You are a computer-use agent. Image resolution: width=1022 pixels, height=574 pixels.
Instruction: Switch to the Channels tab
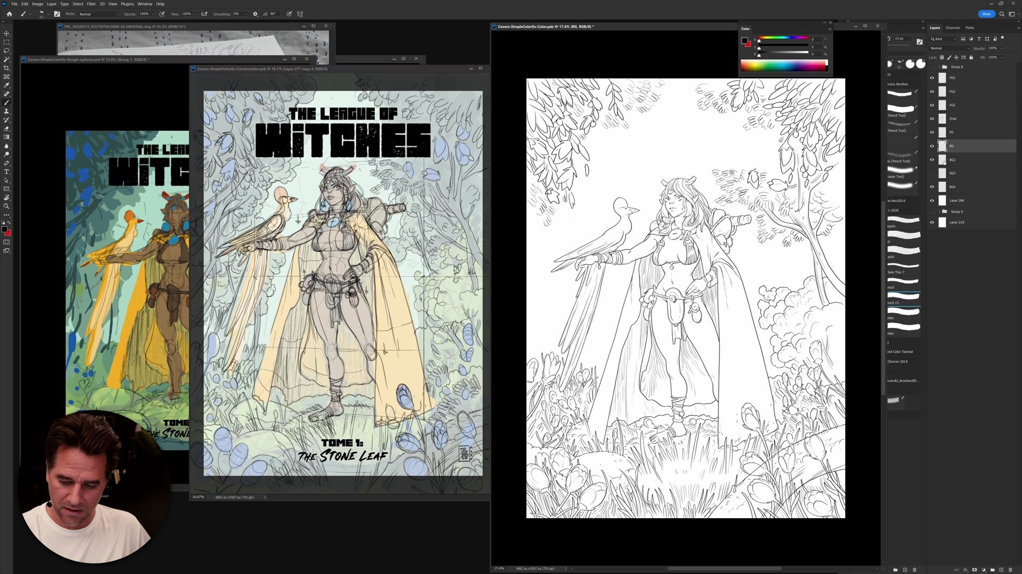(952, 28)
